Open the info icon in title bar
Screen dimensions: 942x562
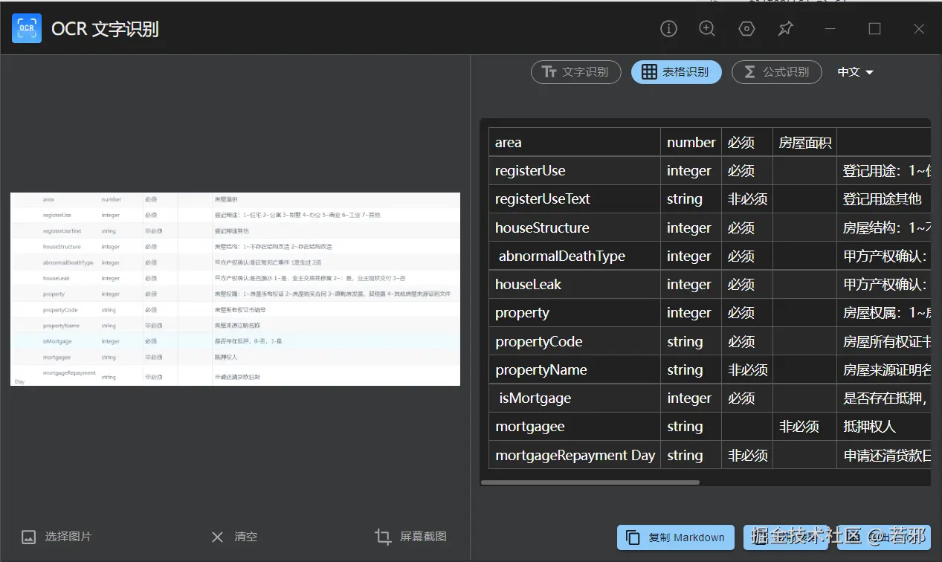point(668,29)
